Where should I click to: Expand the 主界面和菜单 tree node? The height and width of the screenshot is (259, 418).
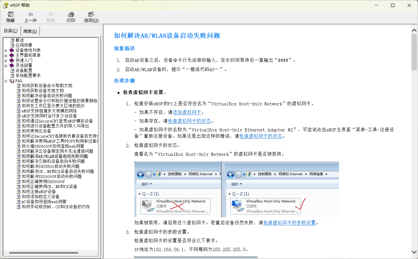click(6, 56)
